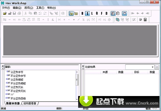Click the Save disk icon
The width and height of the screenshot is (161, 111).
click(x=14, y=14)
